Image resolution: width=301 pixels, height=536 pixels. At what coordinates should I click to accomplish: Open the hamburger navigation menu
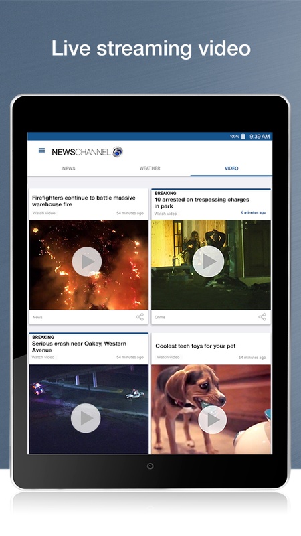pos(41,150)
